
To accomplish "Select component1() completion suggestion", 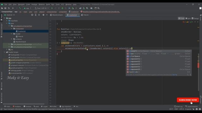I will click(159, 59).
